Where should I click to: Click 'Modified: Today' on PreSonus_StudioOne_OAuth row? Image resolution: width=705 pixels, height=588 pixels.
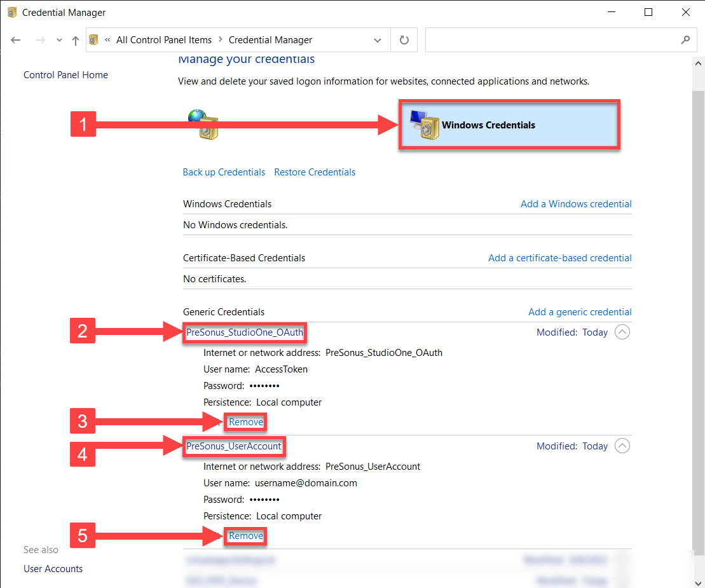(x=572, y=332)
